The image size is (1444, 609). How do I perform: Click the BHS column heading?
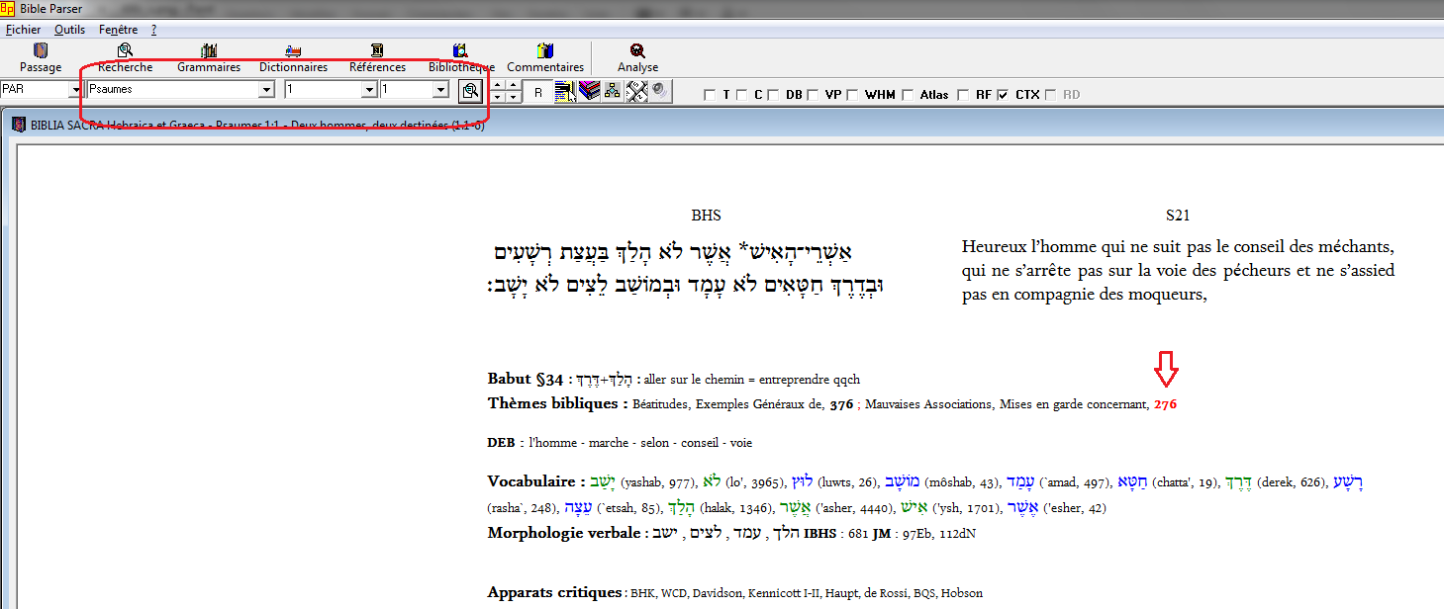coord(707,216)
